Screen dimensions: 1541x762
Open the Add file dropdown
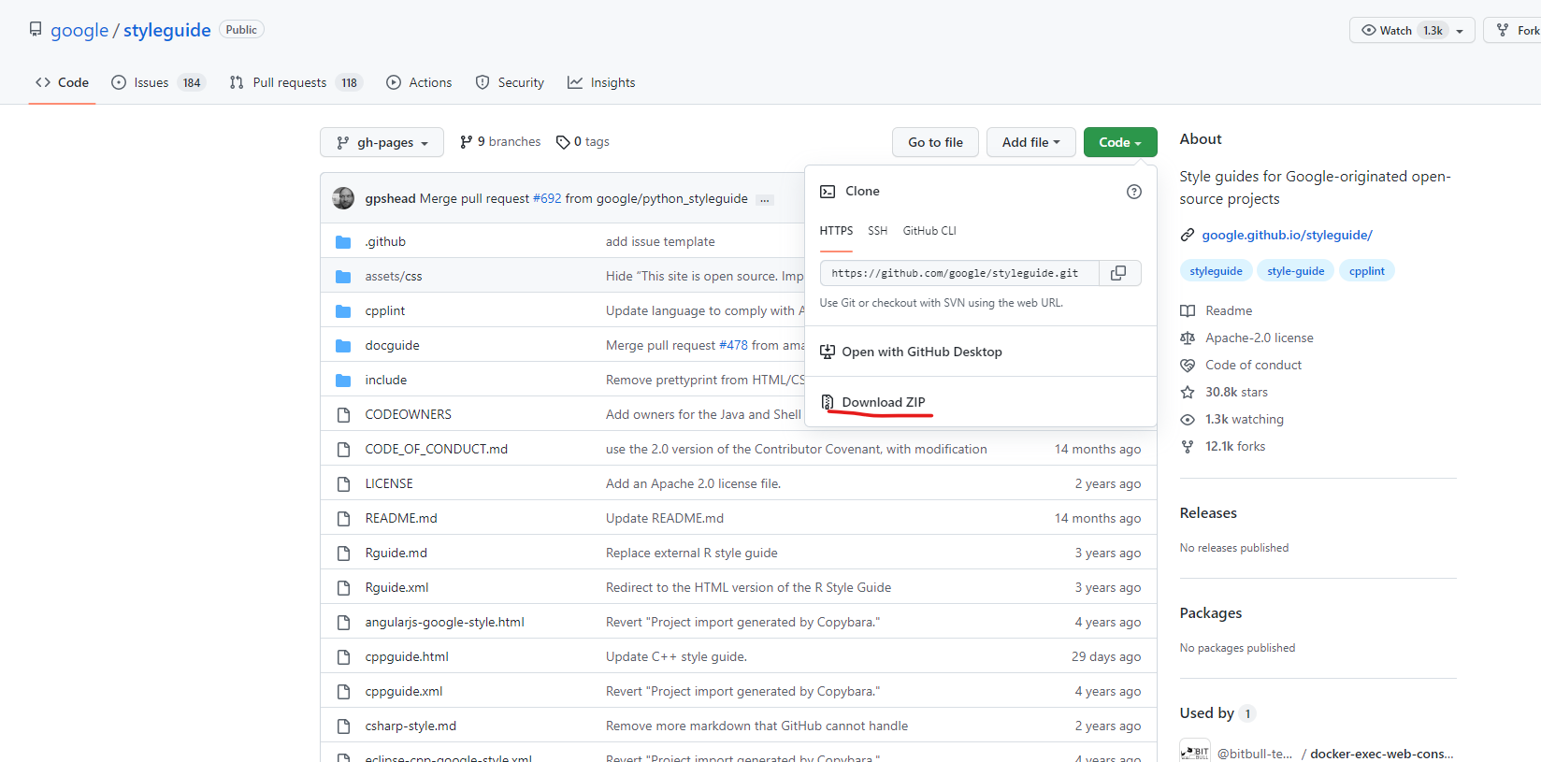click(x=1031, y=142)
